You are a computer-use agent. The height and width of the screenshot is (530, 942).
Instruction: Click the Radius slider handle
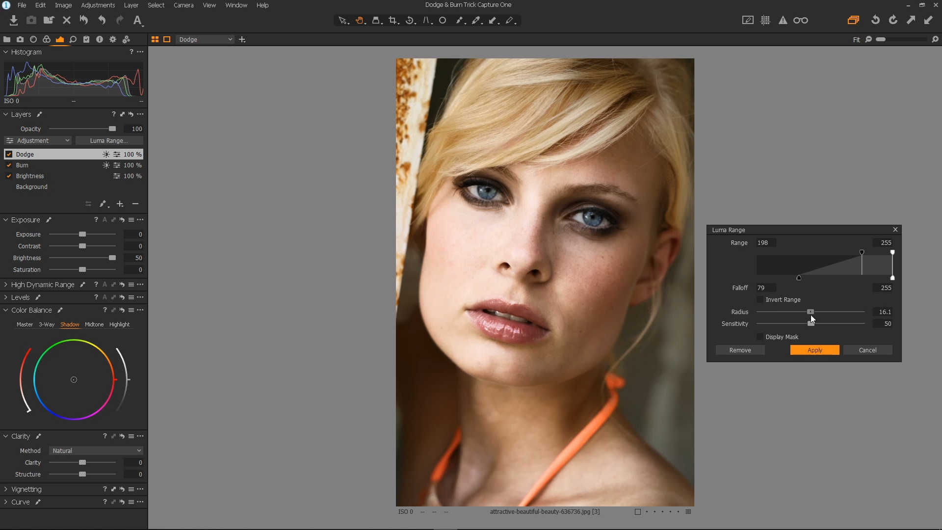pos(811,312)
